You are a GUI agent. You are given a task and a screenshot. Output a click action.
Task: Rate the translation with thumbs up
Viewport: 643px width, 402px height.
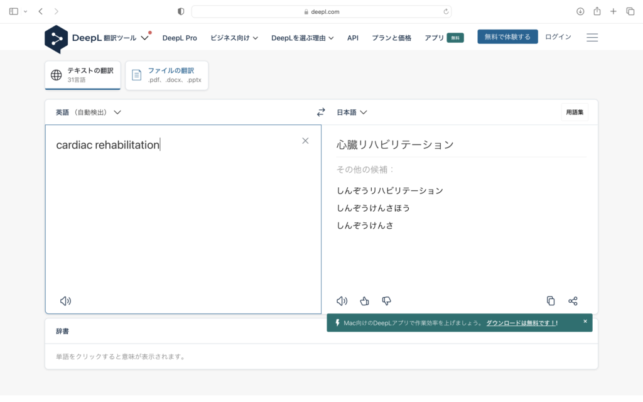coord(364,301)
